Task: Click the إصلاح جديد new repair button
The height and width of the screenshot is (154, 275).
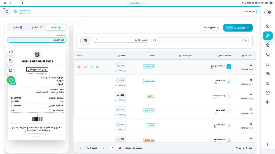Action: coord(238,28)
